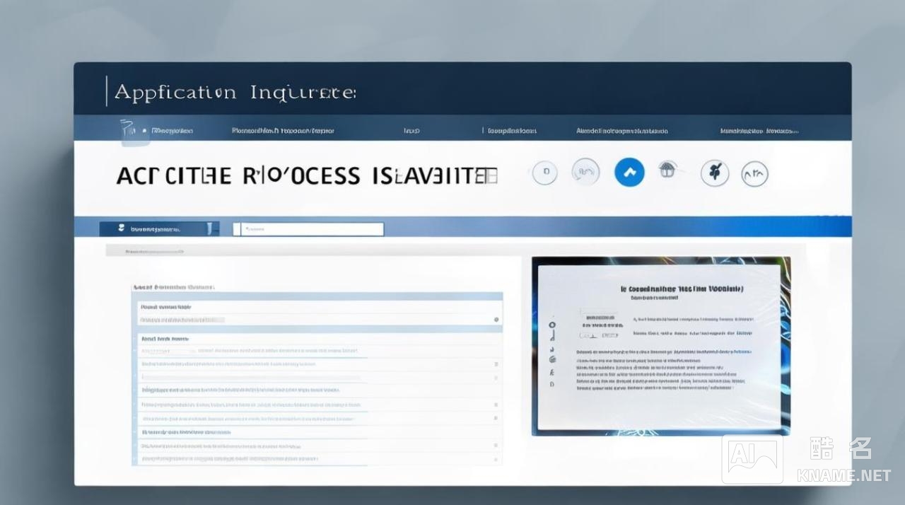Click the blue circular up-chevron icon
Image resolution: width=905 pixels, height=505 pixels.
pos(629,172)
